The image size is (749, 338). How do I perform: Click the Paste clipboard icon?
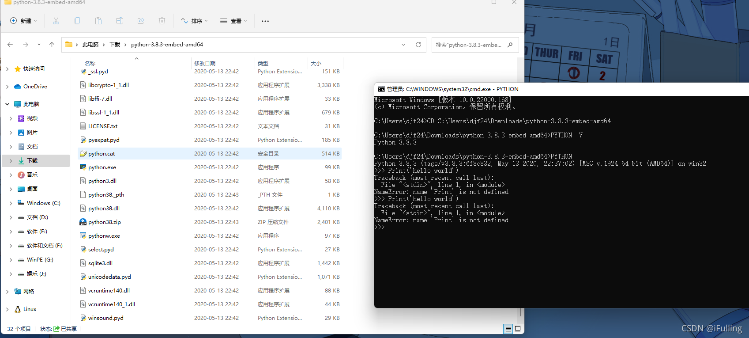tap(98, 21)
